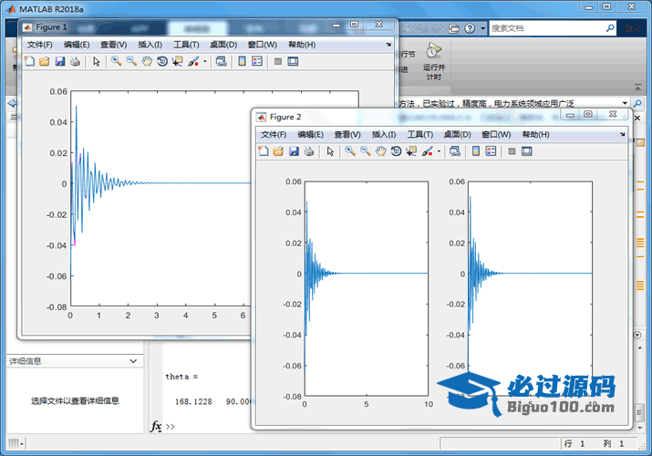Click New Figure icon in Figure 2 toolbar

click(264, 151)
